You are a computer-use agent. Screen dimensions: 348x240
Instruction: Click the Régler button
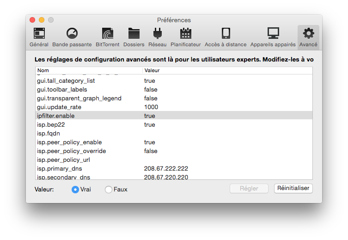[x=249, y=189]
